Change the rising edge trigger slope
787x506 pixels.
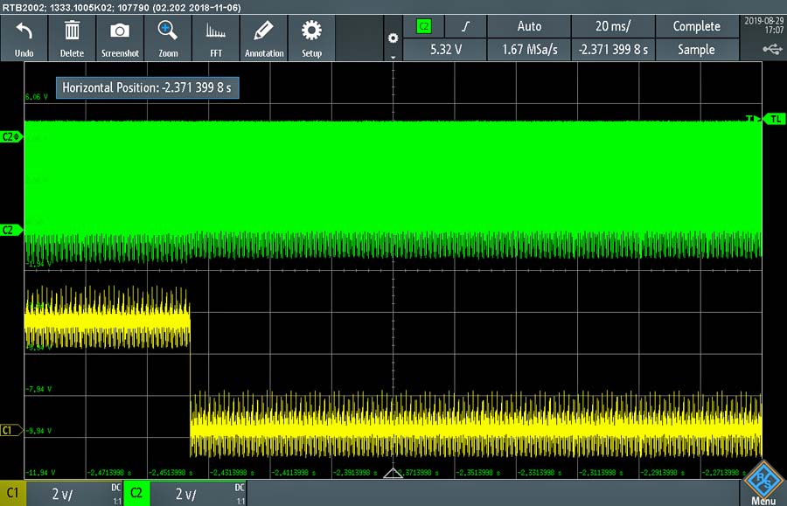pyautogui.click(x=466, y=26)
